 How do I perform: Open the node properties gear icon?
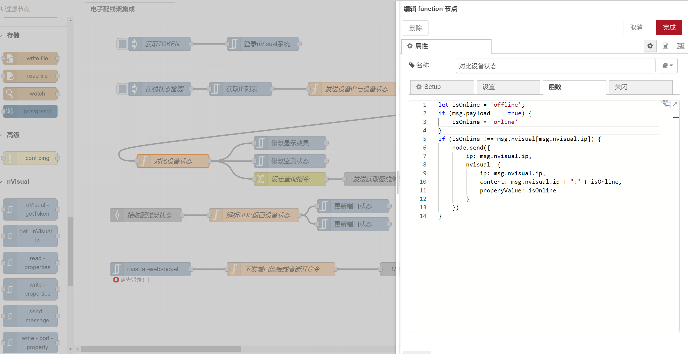coord(650,46)
